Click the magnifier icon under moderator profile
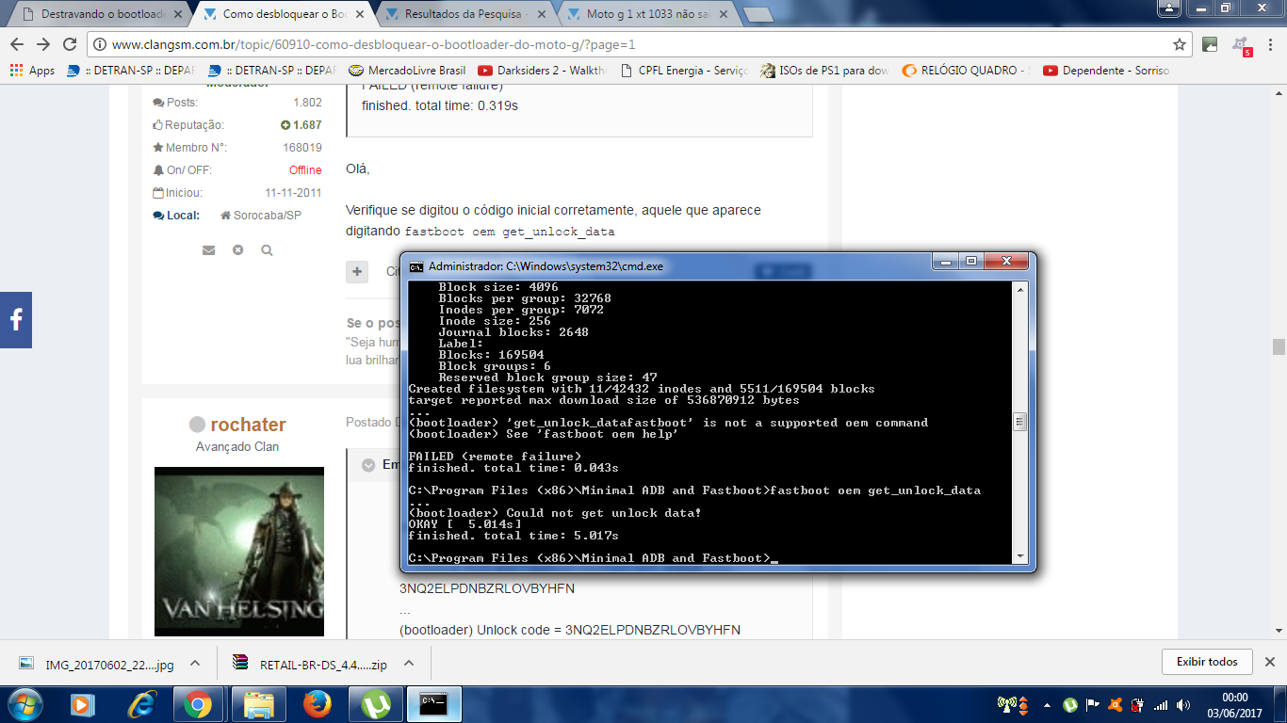This screenshot has height=723, width=1287. coord(267,250)
